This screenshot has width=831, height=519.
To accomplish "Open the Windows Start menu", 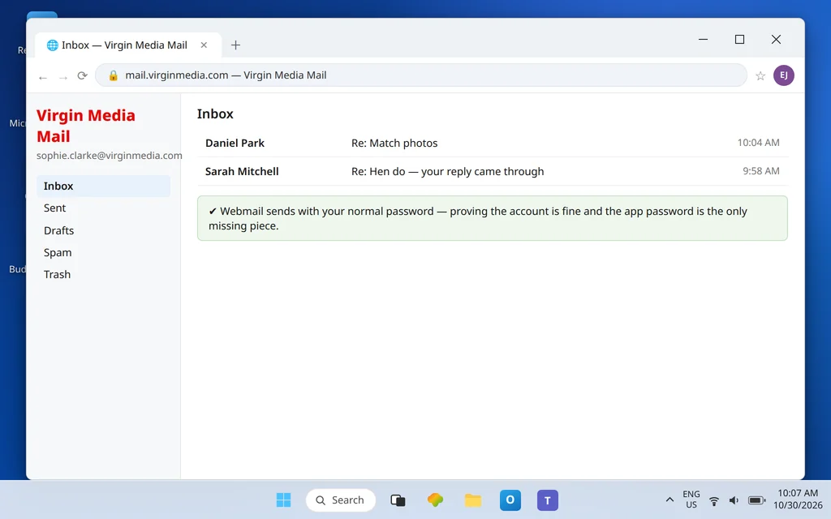I will click(x=283, y=500).
